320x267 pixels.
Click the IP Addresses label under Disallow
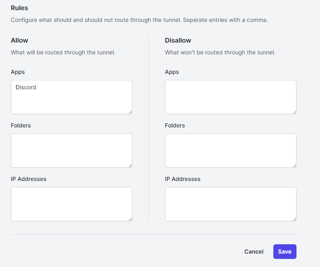tap(183, 179)
